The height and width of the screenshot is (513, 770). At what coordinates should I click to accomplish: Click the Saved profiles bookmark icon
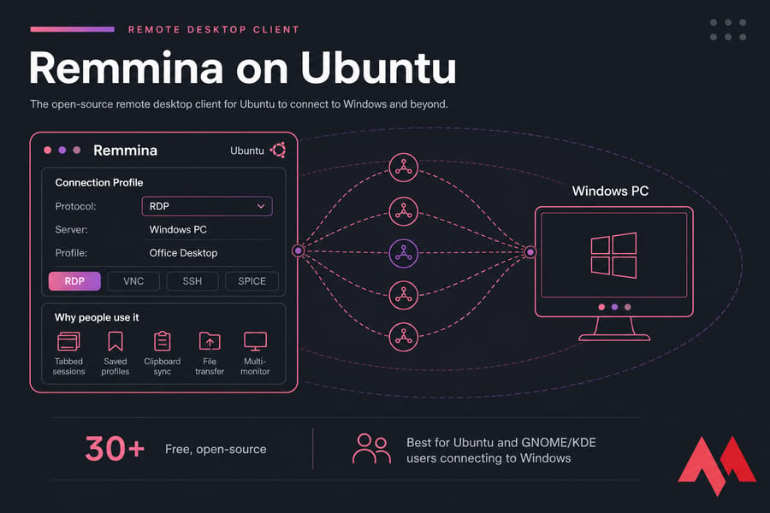(x=115, y=341)
